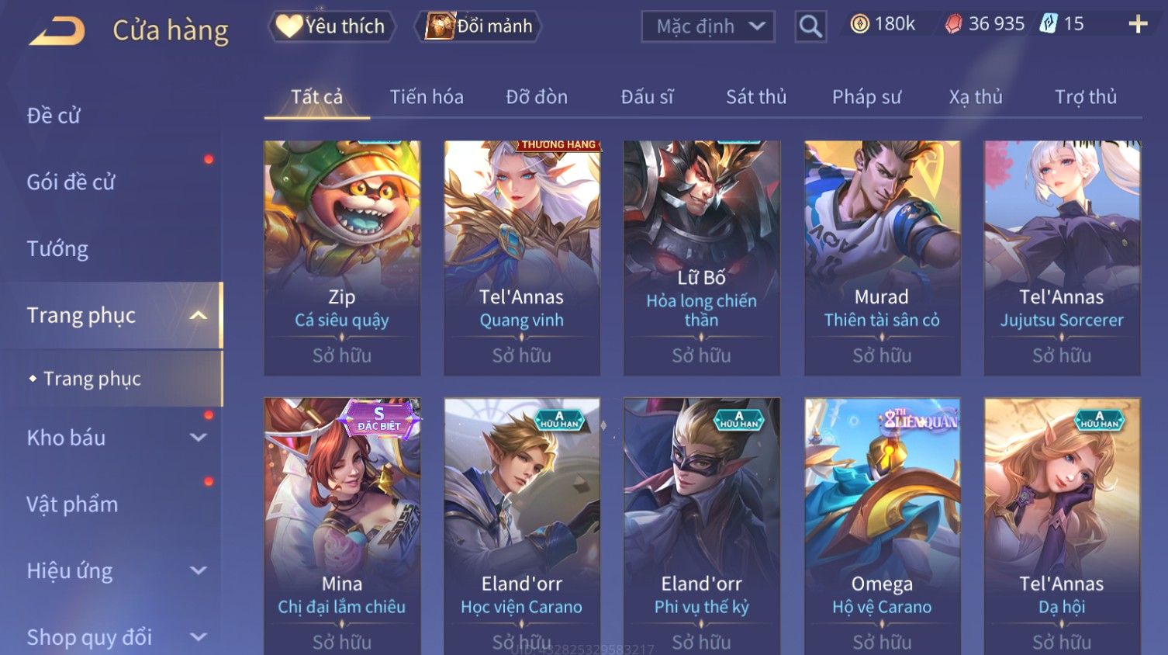1168x655 pixels.
Task: Open the Omega Hộ vệ Carano skin
Action: 882,526
